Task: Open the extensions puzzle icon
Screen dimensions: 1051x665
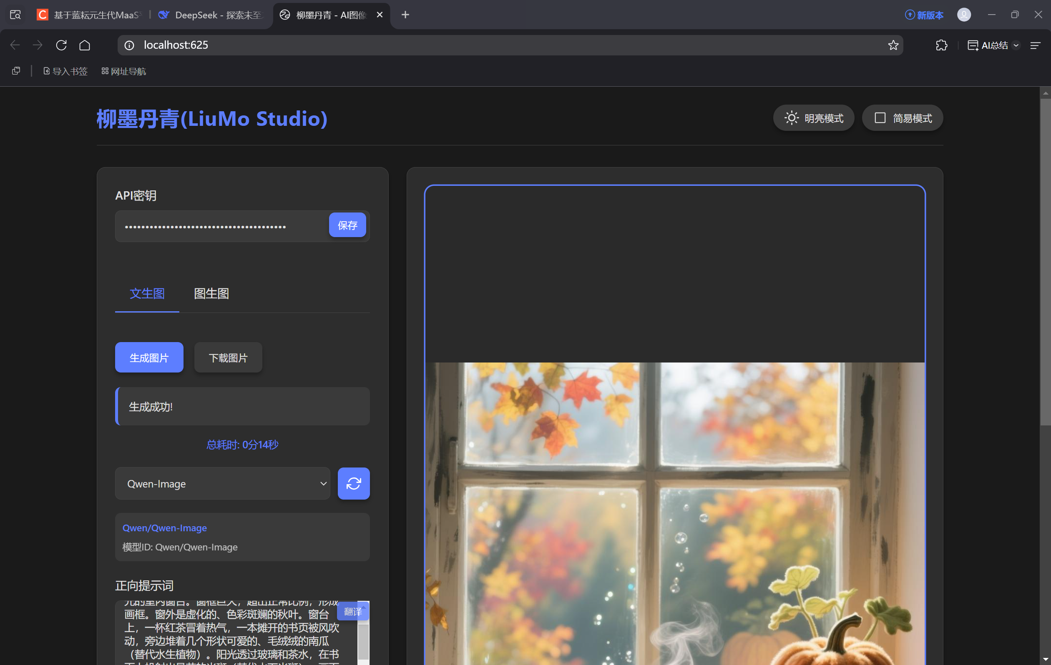Action: pos(941,45)
